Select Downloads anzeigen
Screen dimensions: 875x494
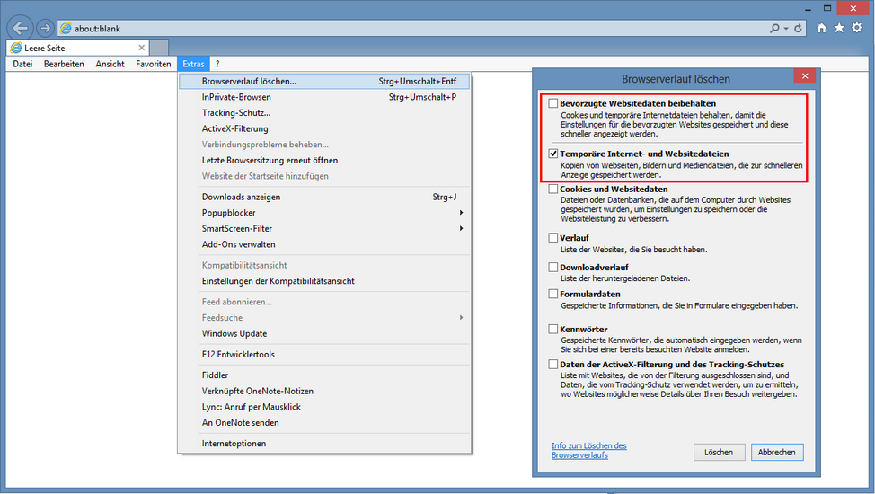(x=324, y=197)
